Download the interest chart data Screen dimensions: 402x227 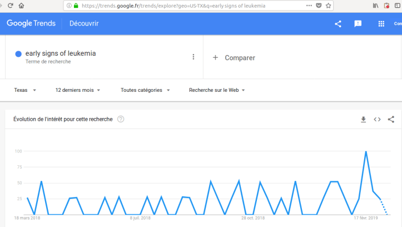point(363,119)
